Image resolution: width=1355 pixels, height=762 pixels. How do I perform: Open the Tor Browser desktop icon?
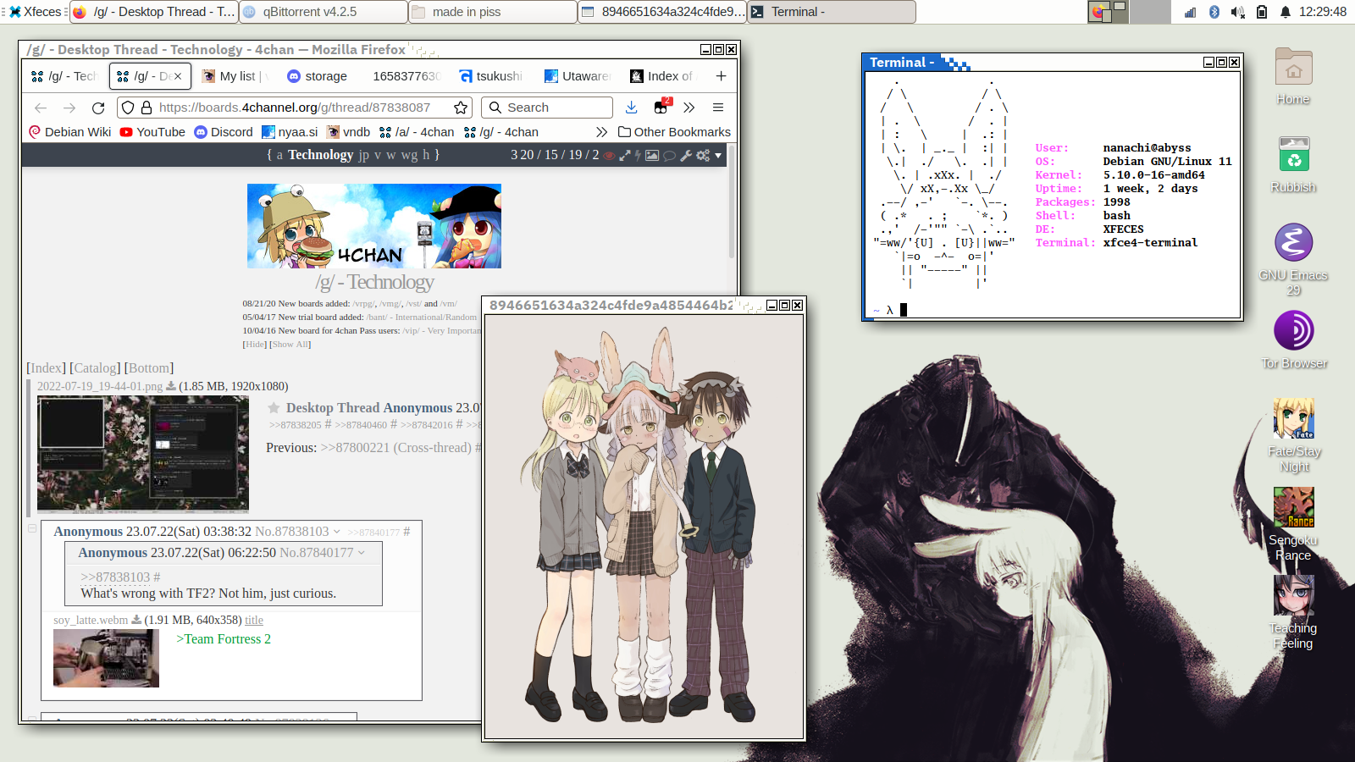click(1294, 340)
